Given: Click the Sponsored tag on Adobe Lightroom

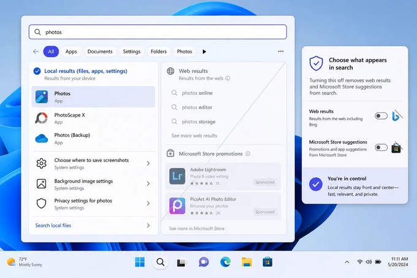Looking at the screenshot, I should coord(265,182).
